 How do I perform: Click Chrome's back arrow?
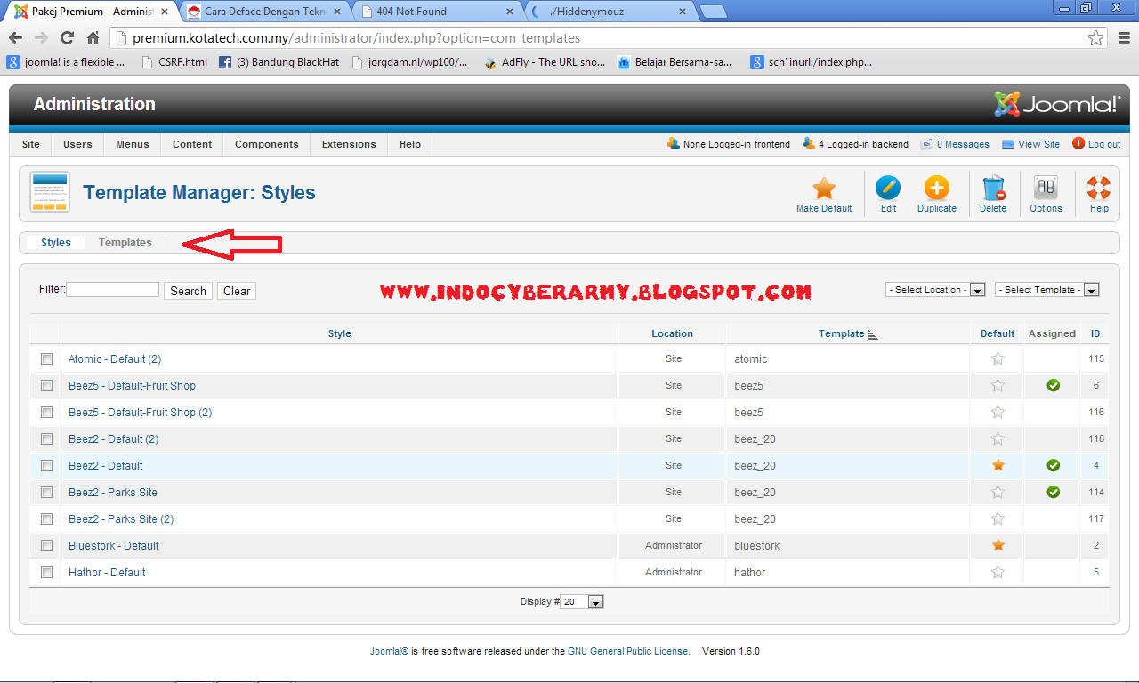coord(15,38)
